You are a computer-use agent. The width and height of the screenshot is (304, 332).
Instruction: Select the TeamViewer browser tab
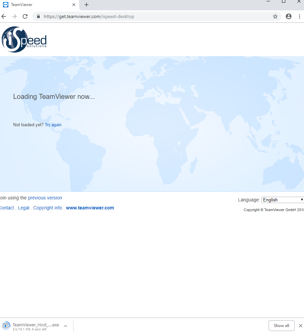coord(39,5)
